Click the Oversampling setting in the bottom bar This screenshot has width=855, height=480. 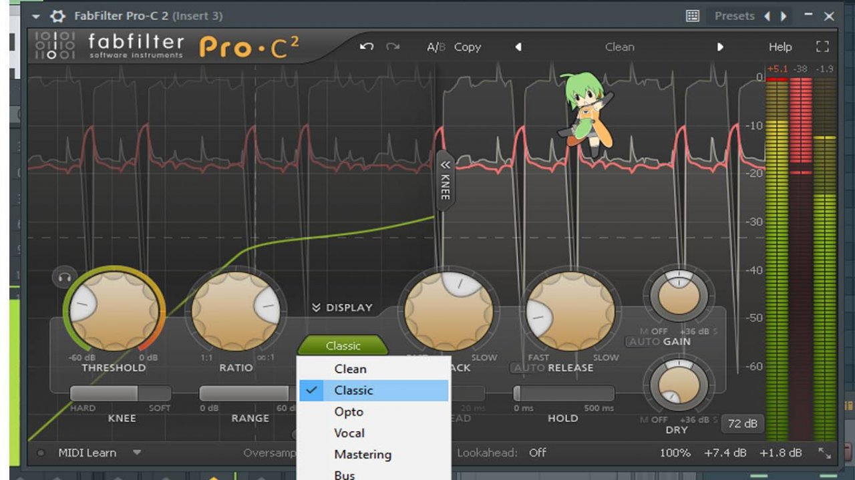270,453
